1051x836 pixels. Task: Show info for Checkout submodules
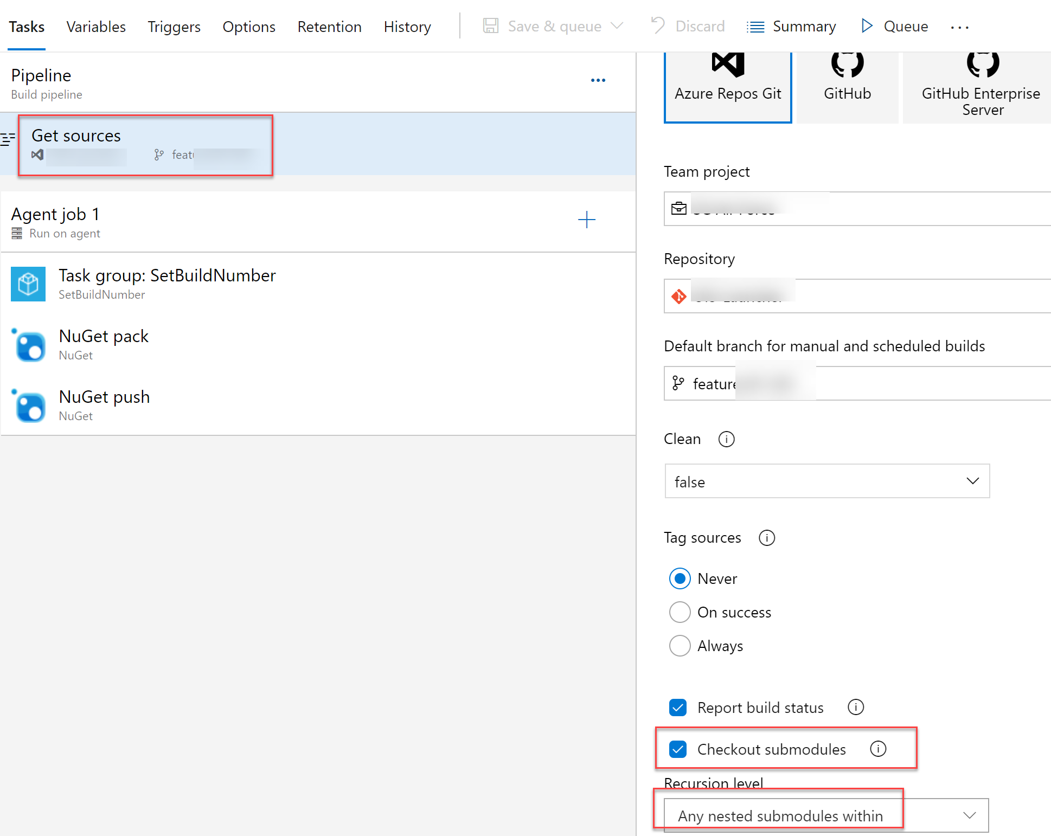[877, 749]
